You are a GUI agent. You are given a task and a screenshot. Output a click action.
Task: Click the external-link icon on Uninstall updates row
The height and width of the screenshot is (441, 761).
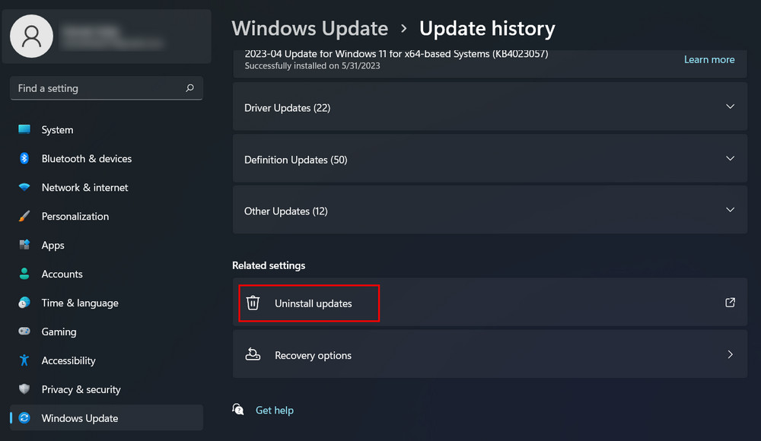point(730,303)
